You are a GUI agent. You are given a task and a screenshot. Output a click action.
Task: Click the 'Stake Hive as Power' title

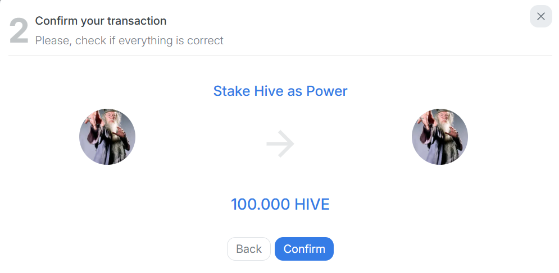point(280,91)
